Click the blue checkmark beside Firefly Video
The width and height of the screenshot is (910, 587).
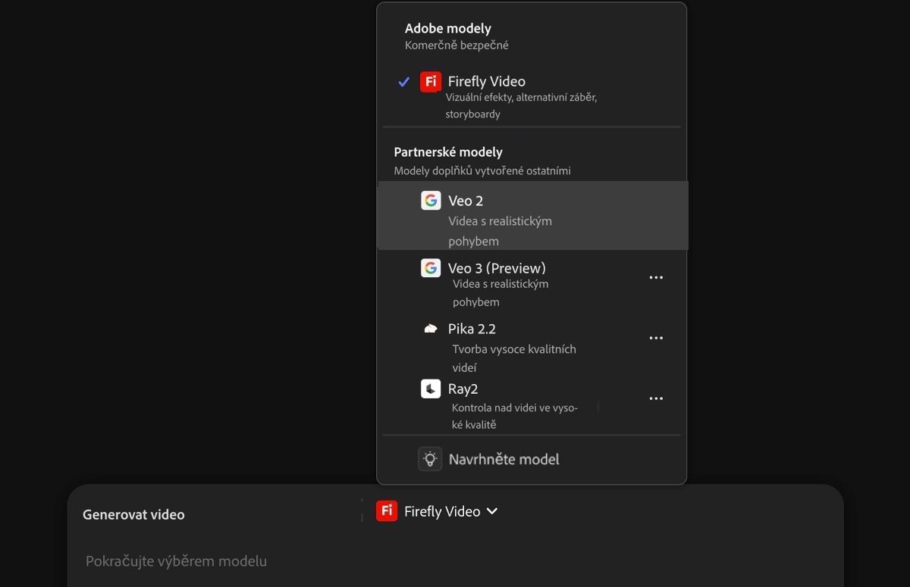403,81
